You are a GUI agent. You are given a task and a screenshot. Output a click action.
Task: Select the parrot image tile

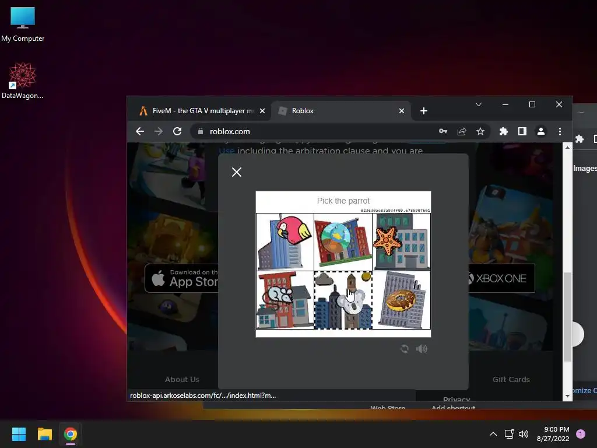pos(285,242)
